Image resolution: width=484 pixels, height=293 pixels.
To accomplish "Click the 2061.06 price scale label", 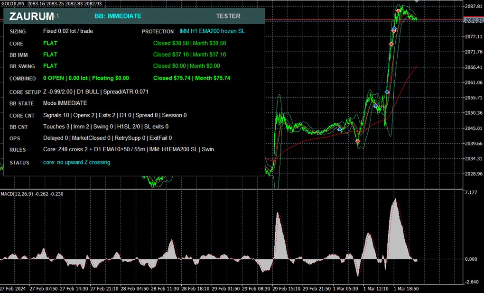I will [474, 82].
